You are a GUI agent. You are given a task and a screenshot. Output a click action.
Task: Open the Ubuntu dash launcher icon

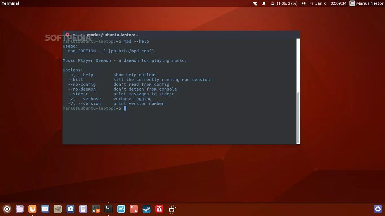pos(7,209)
